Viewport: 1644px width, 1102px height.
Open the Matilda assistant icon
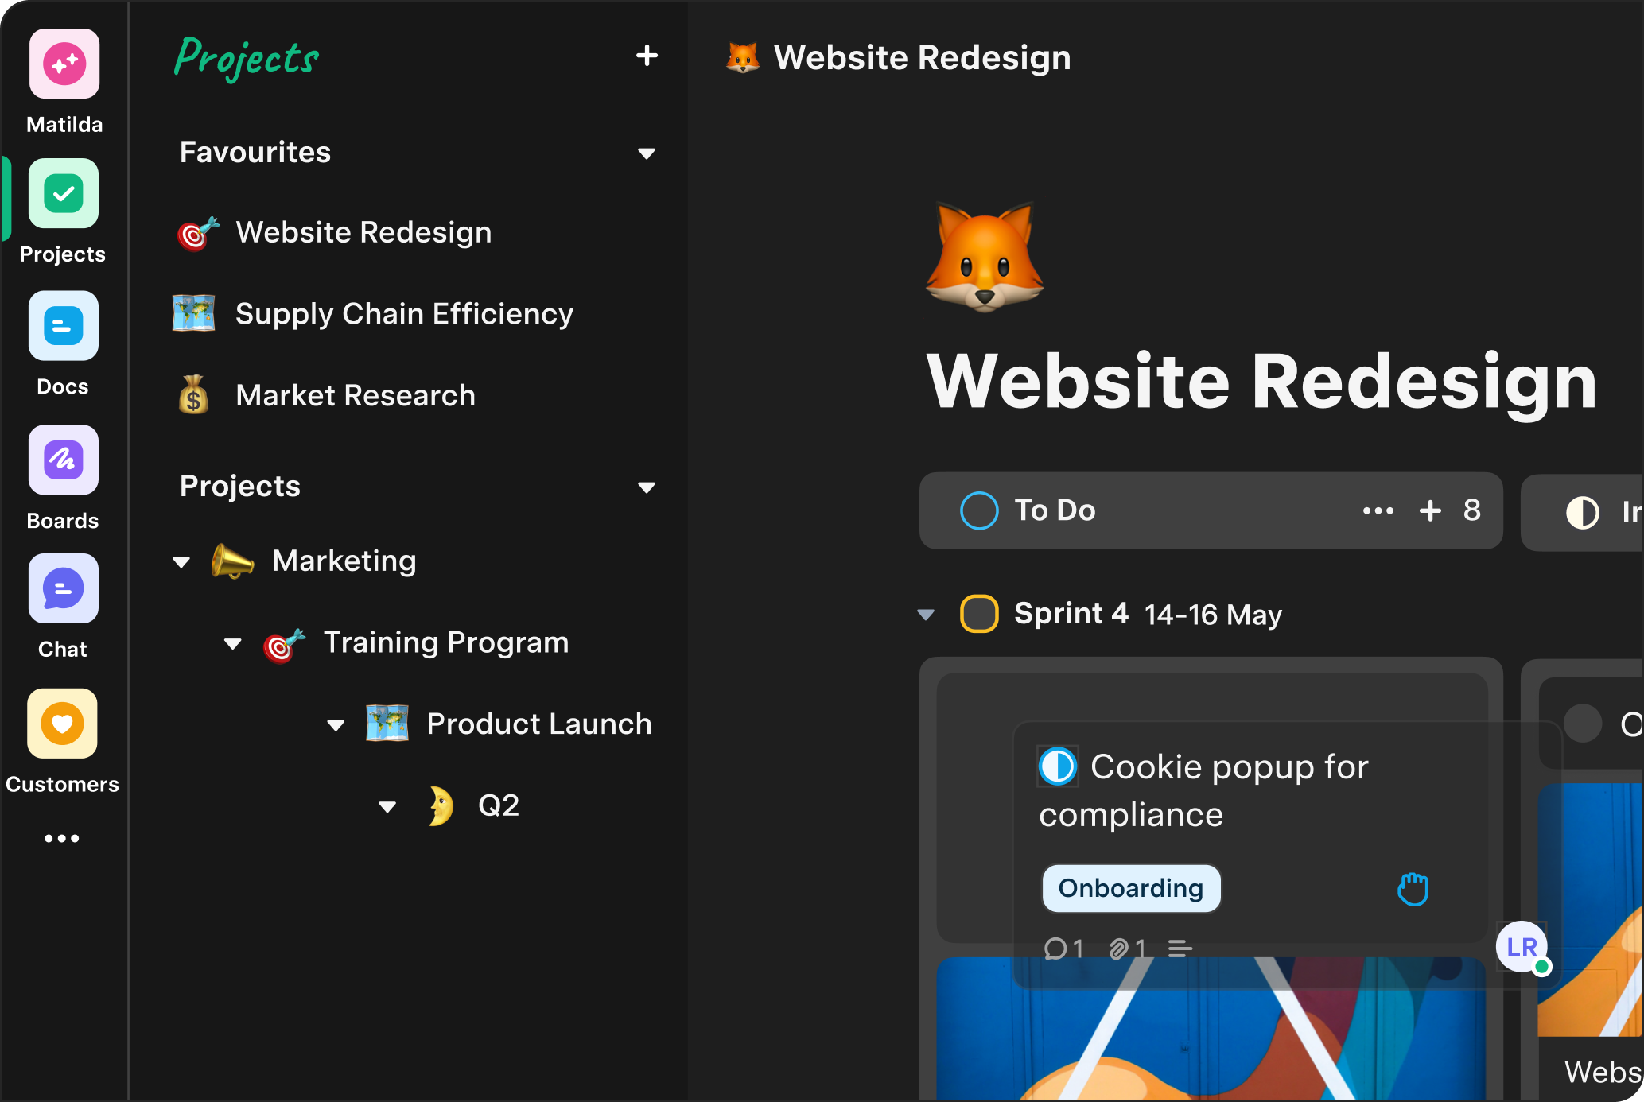click(x=64, y=64)
